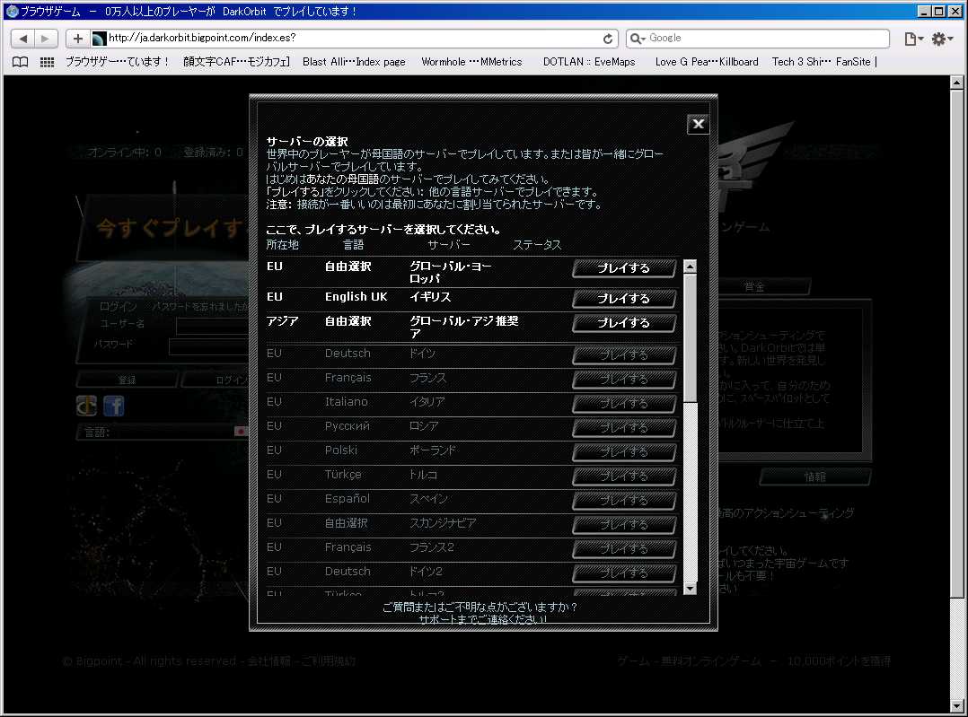Click the background ユーザー名 username field
968x717 pixels.
pyautogui.click(x=213, y=325)
